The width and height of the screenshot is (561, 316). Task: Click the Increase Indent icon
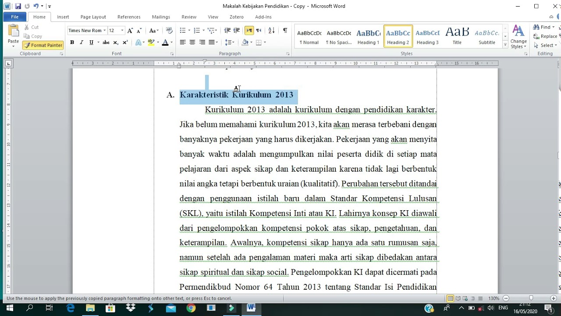pyautogui.click(x=237, y=31)
